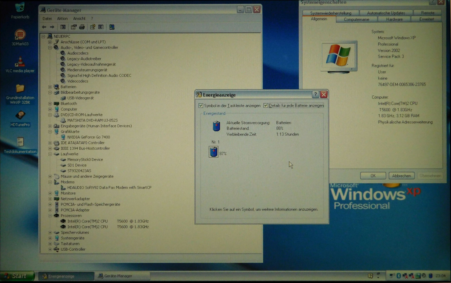Viewport: 451px width, 283px height.
Task: Expand the Netzwerkadapter node
Action: click(50, 199)
